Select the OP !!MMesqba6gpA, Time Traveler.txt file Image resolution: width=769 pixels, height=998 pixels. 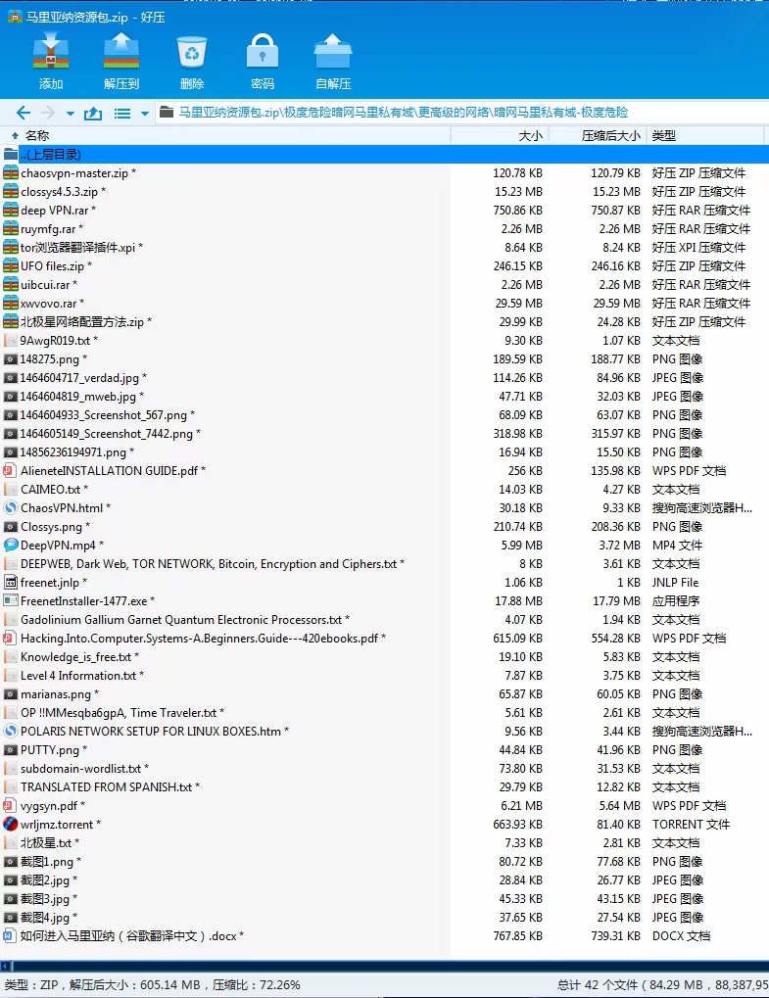click(119, 712)
